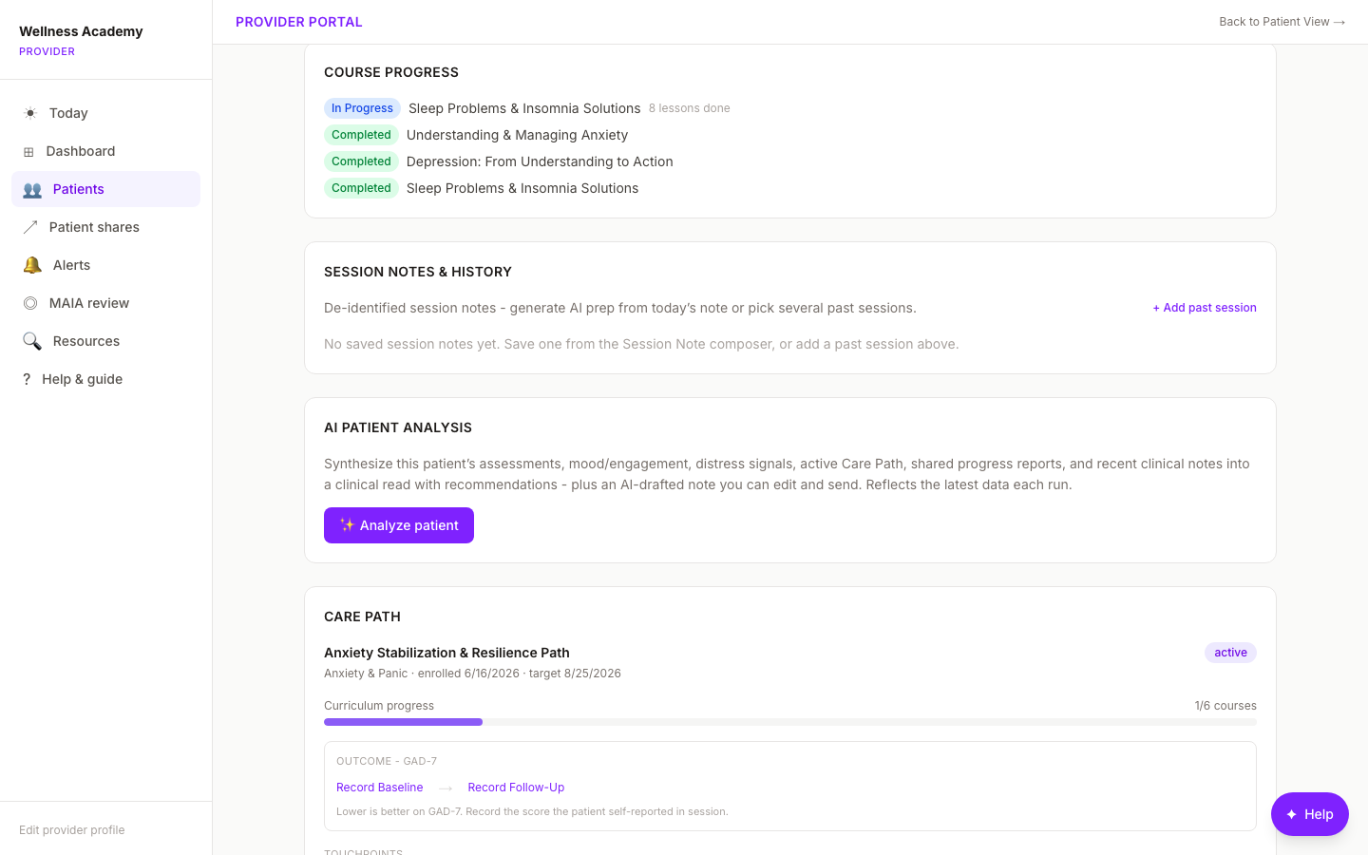This screenshot has width=1368, height=855.
Task: Open Patient shares section
Action: click(105, 227)
